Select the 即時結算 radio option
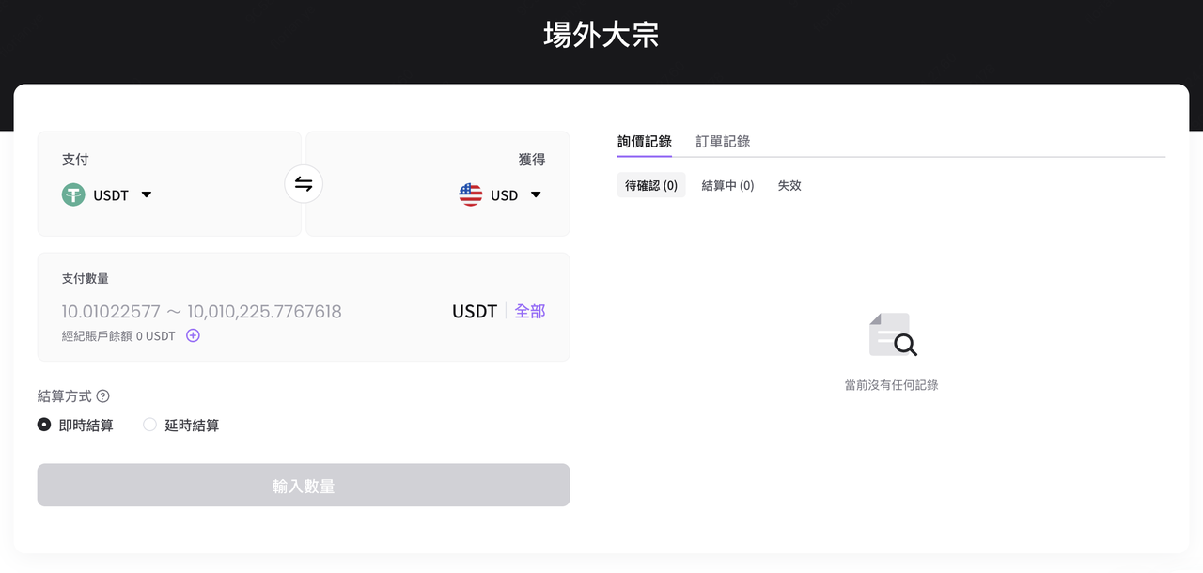The width and height of the screenshot is (1203, 573). point(75,425)
